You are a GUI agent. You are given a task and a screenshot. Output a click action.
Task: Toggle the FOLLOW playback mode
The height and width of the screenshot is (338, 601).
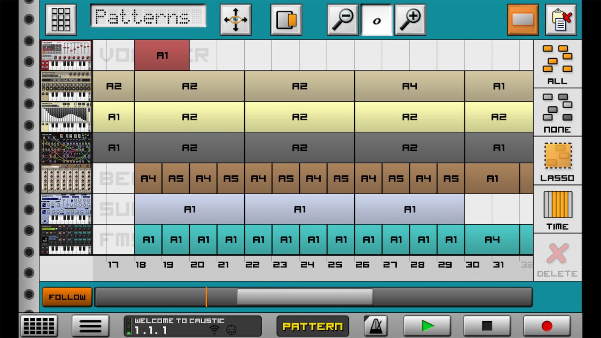(x=67, y=296)
